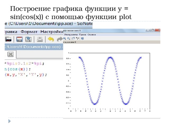This screenshot has height=127, width=169.
Task: Open the Инструменты menu in graphics window
Action: coord(71,35)
